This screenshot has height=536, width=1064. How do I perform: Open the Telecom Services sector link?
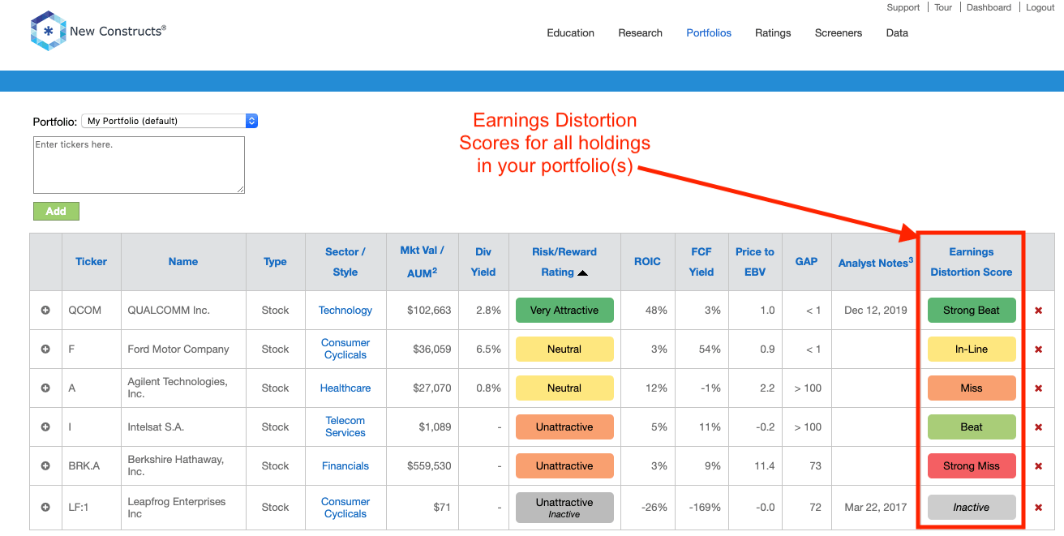click(x=345, y=427)
